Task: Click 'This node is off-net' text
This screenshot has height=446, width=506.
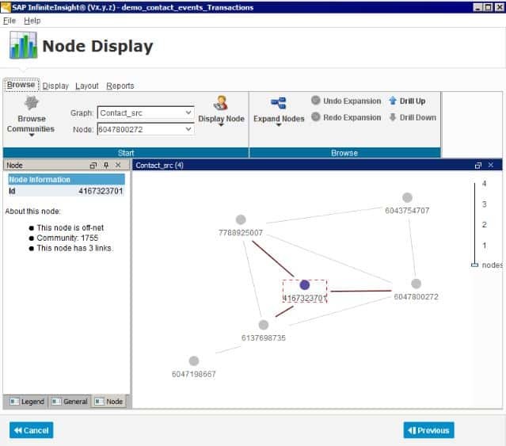Action: pyautogui.click(x=70, y=228)
